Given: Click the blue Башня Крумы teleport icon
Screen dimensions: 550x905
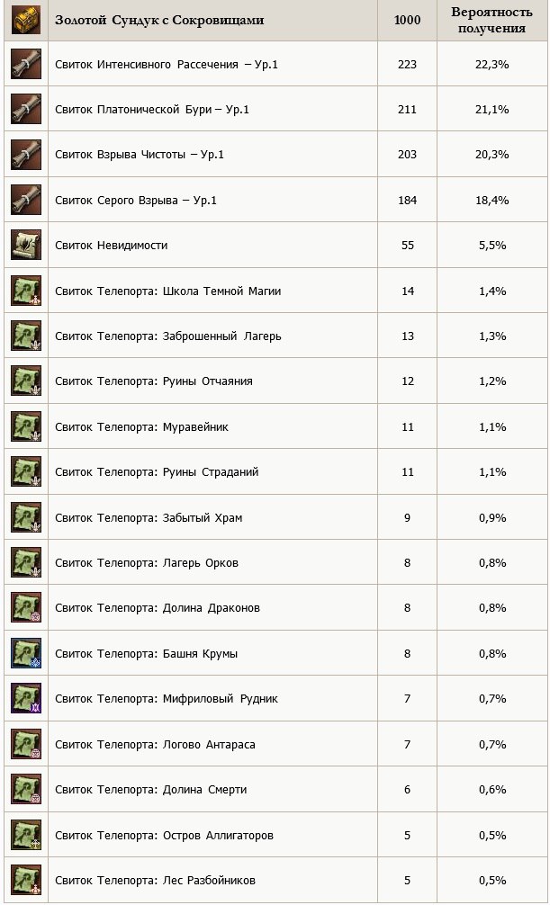Looking at the screenshot, I should tap(26, 653).
